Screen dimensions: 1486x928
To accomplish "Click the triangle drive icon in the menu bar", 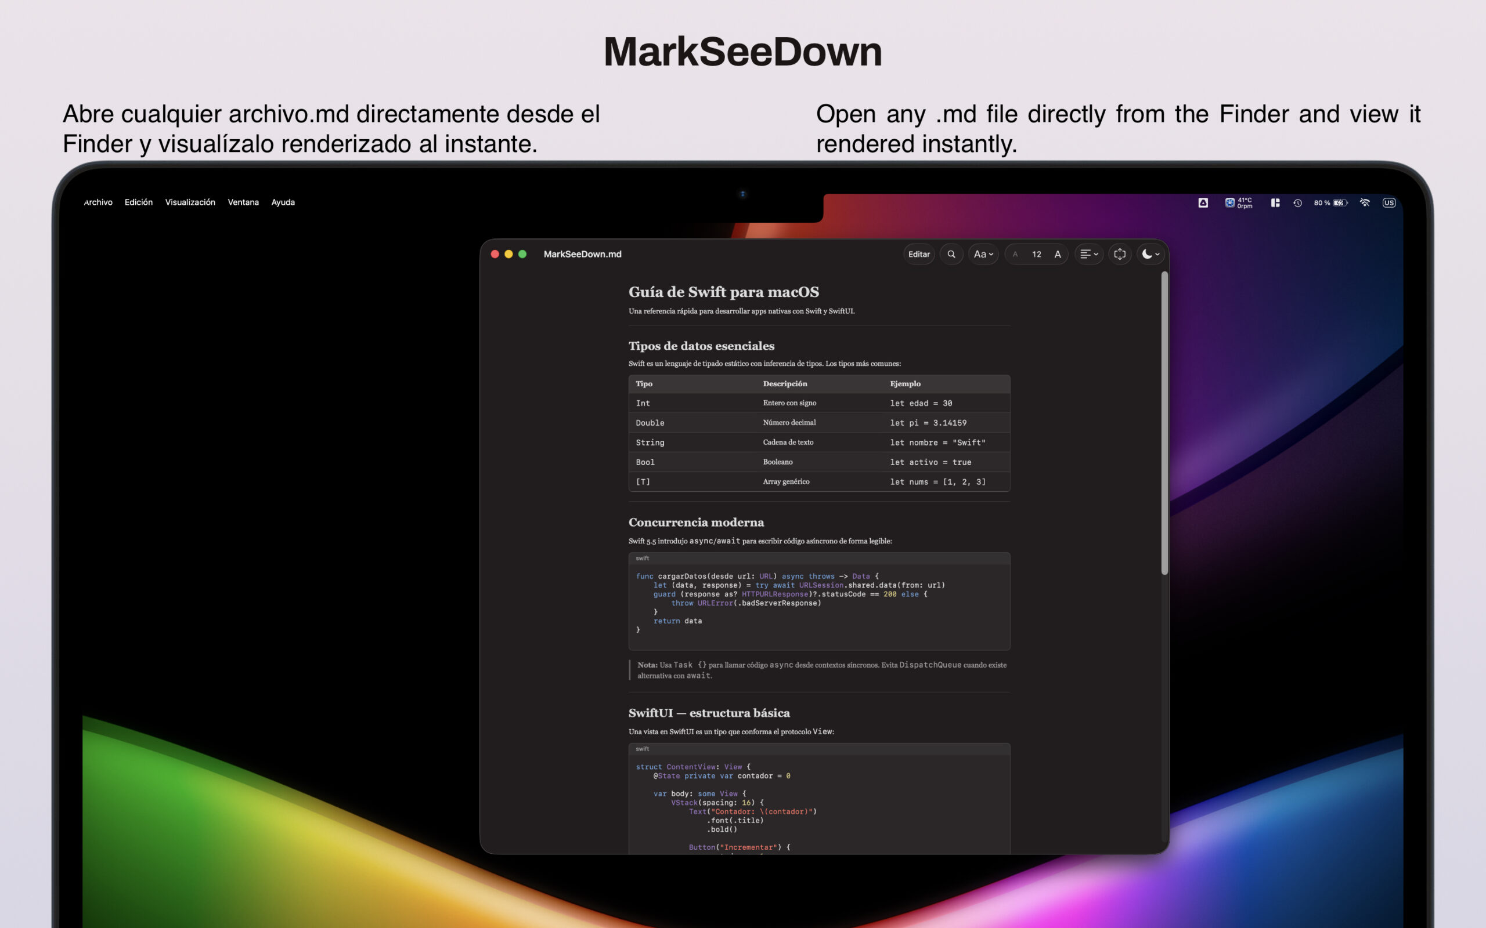I will tap(1203, 202).
